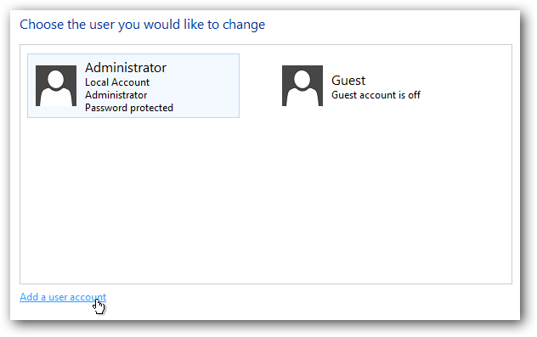Viewport: 537px width, 337px height.
Task: Click the shoulders of the Administrator silhouette icon
Action: click(56, 98)
